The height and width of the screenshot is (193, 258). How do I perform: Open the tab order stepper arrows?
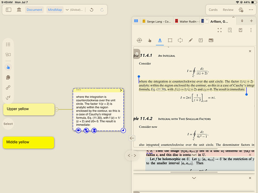(242, 21)
